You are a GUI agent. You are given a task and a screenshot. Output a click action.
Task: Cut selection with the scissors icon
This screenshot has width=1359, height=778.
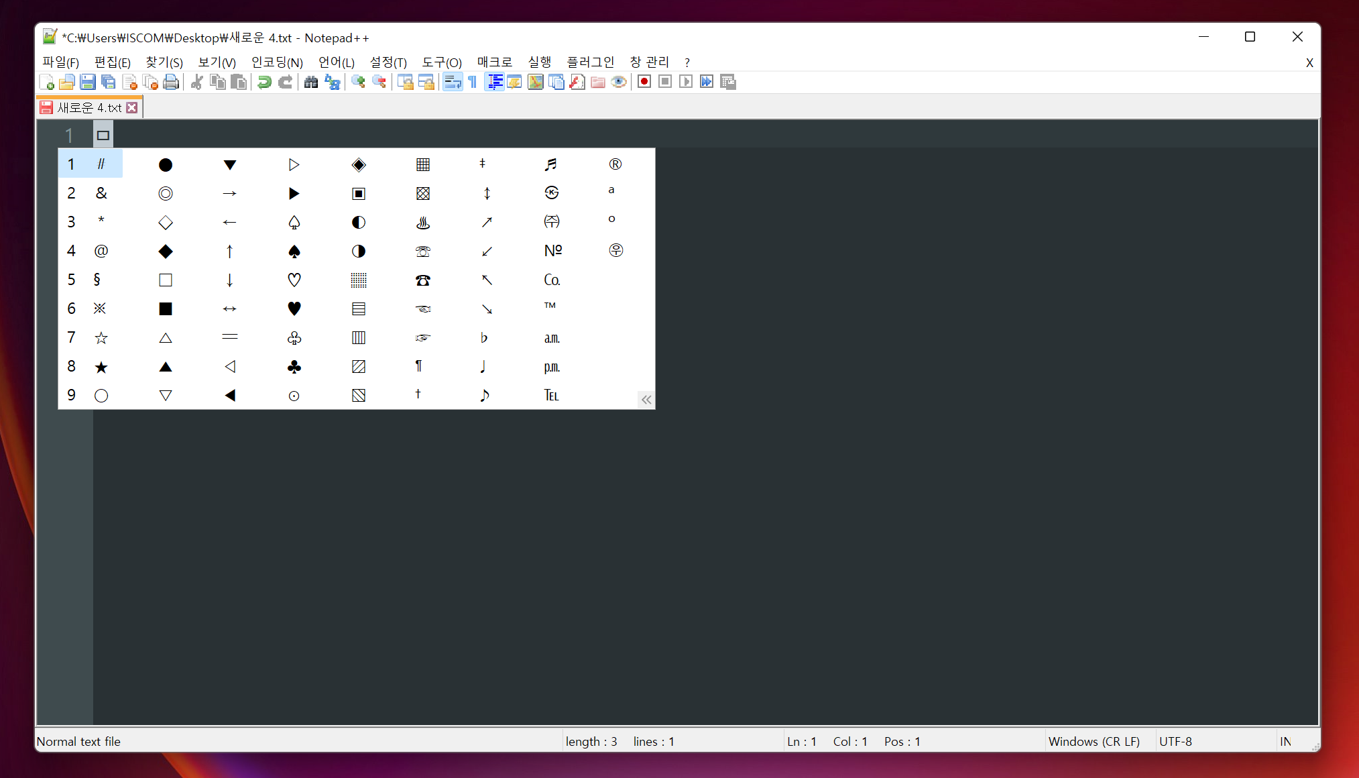coord(197,82)
